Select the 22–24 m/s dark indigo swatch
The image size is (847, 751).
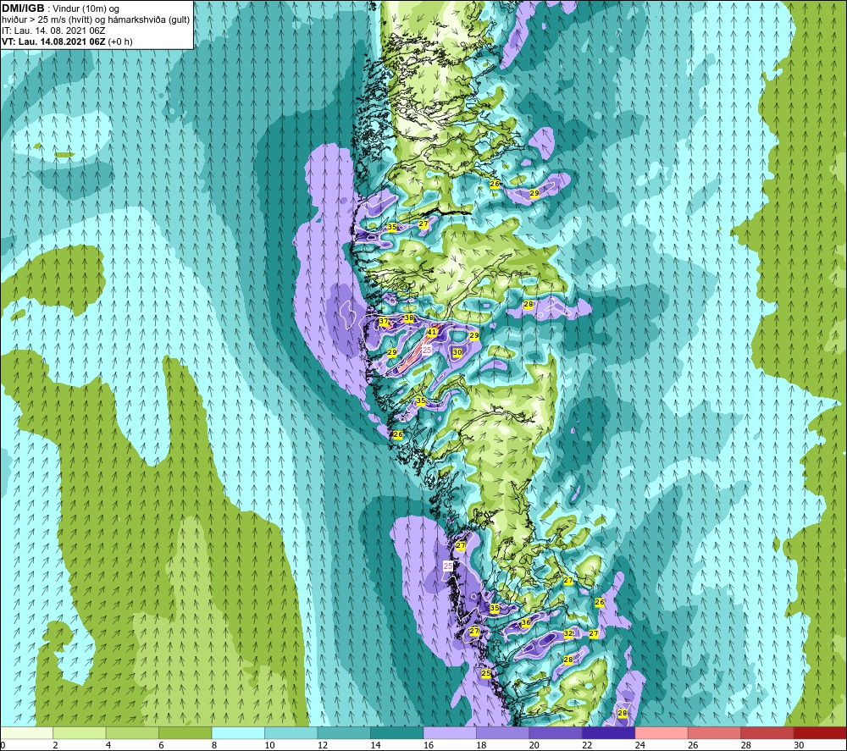click(x=609, y=732)
